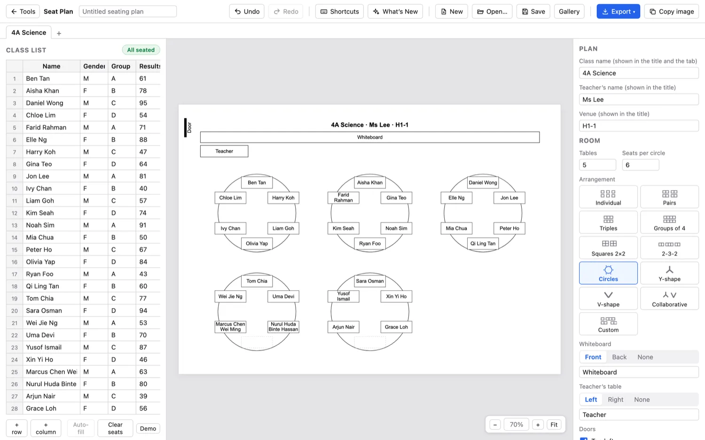Click the Sara Osman seat
Viewport: 705px width, 440px height.
[x=370, y=281]
